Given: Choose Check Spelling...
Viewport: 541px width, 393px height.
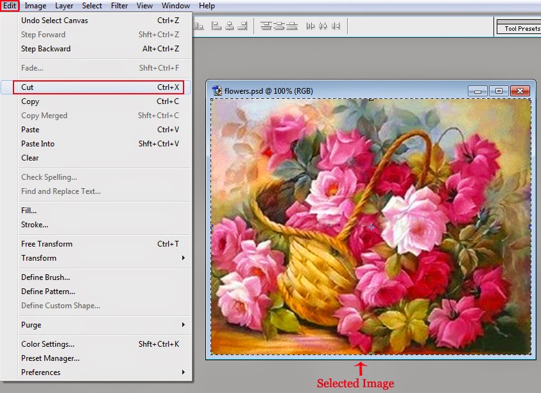Looking at the screenshot, I should (100, 177).
